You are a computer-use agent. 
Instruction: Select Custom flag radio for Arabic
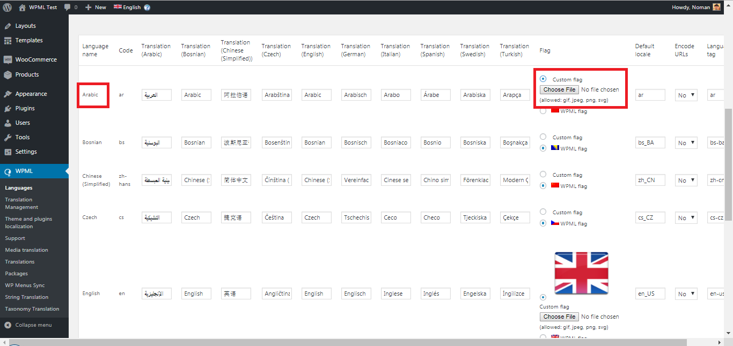click(x=543, y=79)
